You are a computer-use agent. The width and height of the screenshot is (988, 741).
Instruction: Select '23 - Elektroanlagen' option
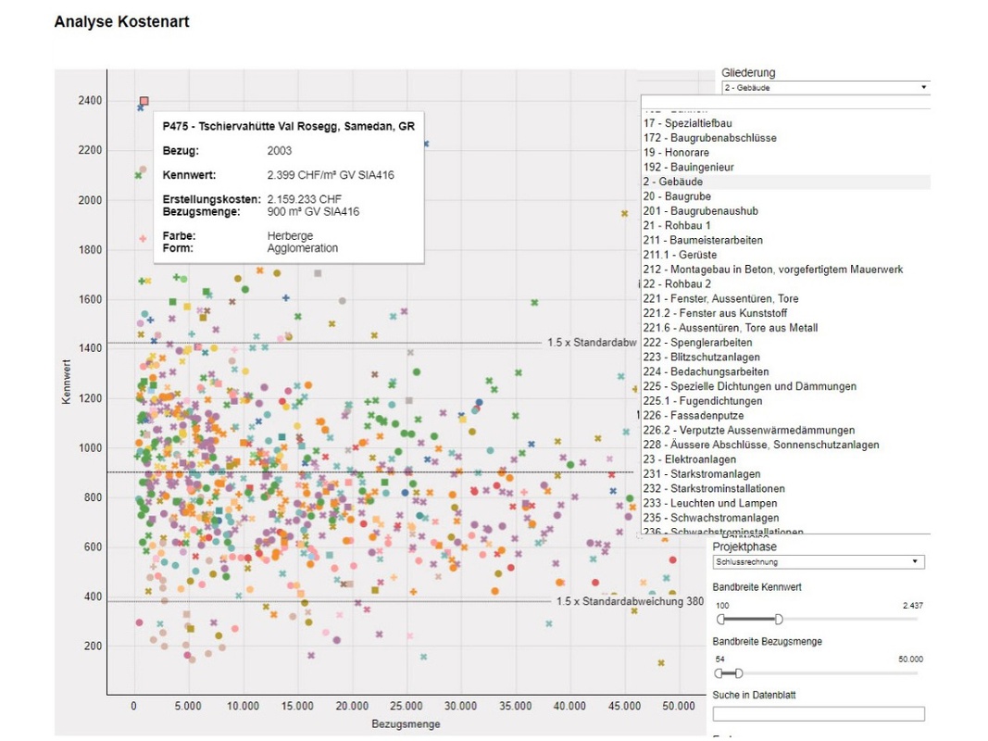(785, 459)
